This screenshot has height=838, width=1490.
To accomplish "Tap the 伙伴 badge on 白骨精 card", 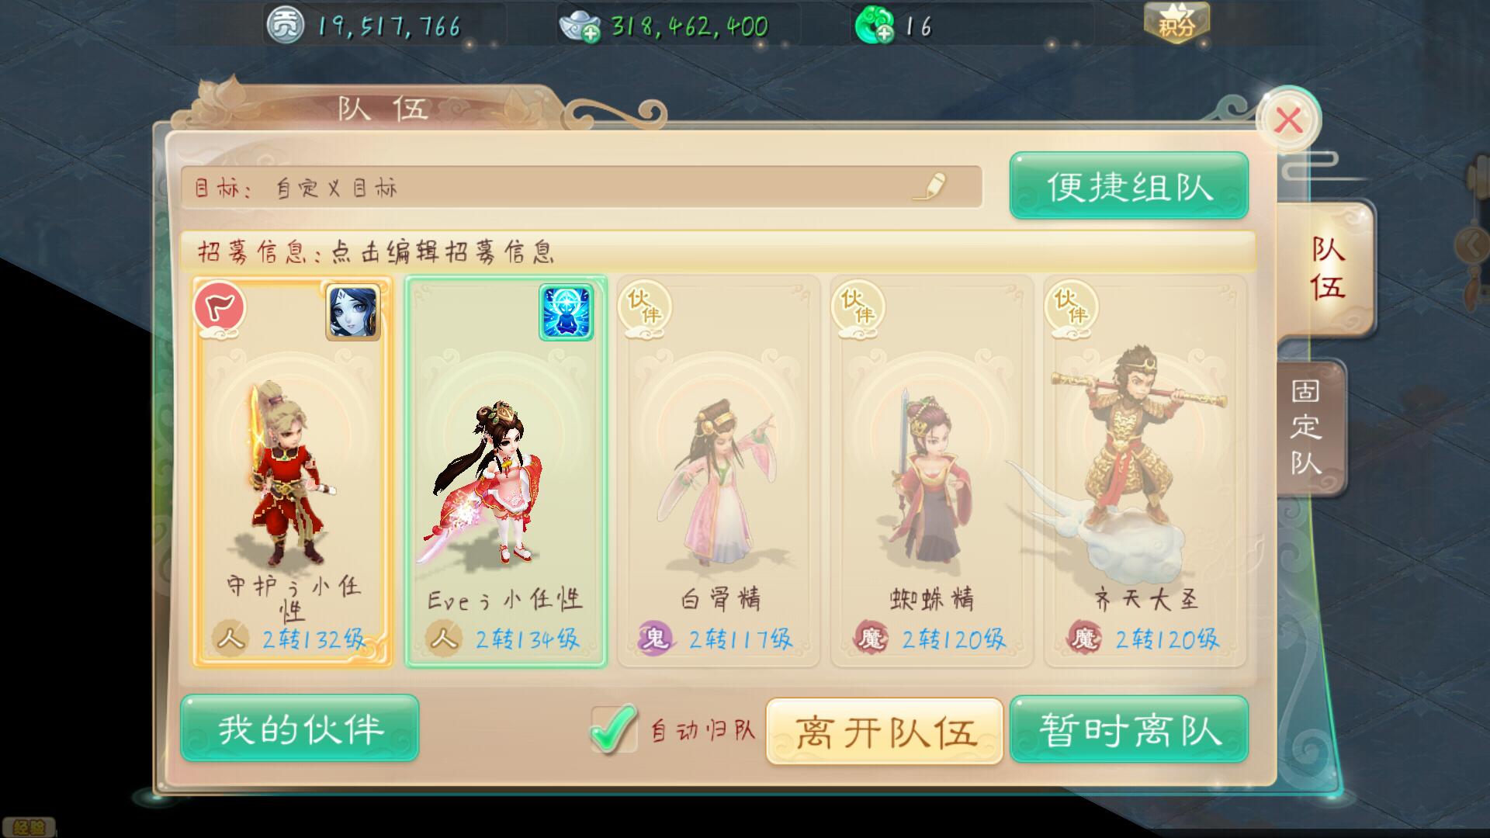I will (644, 310).
